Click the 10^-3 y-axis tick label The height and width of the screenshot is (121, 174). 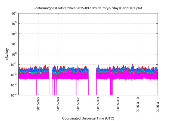tap(14, 85)
